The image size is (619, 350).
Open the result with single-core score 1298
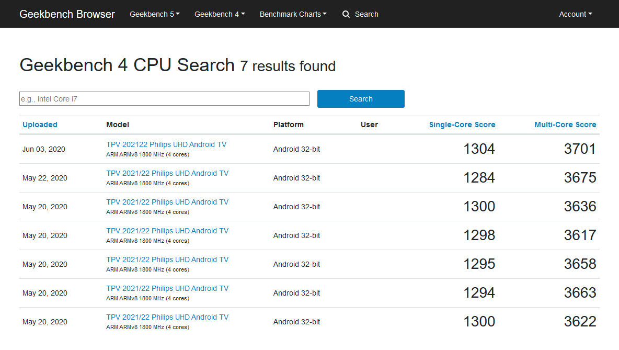tap(167, 231)
